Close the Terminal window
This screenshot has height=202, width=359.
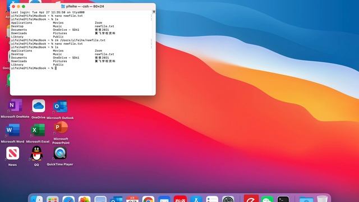13,6
